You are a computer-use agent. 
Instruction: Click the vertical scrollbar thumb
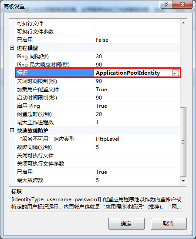click(183, 142)
